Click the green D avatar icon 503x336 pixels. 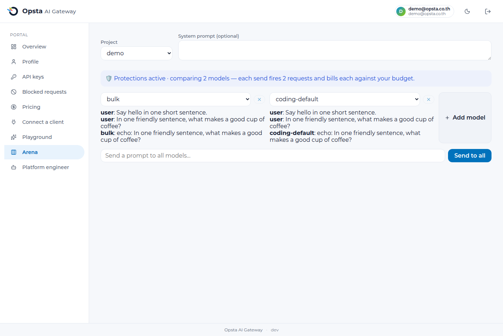401,11
